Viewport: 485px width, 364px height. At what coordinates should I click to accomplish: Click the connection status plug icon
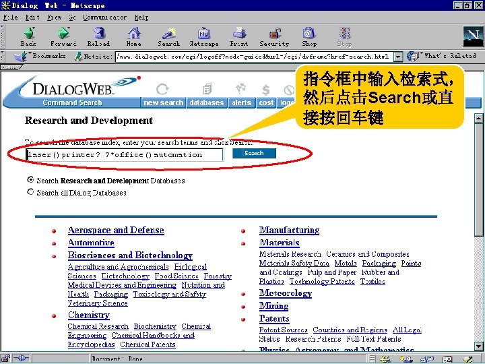point(21,359)
